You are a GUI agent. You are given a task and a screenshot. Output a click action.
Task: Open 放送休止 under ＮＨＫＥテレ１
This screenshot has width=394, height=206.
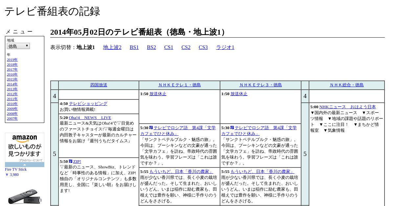(158, 94)
